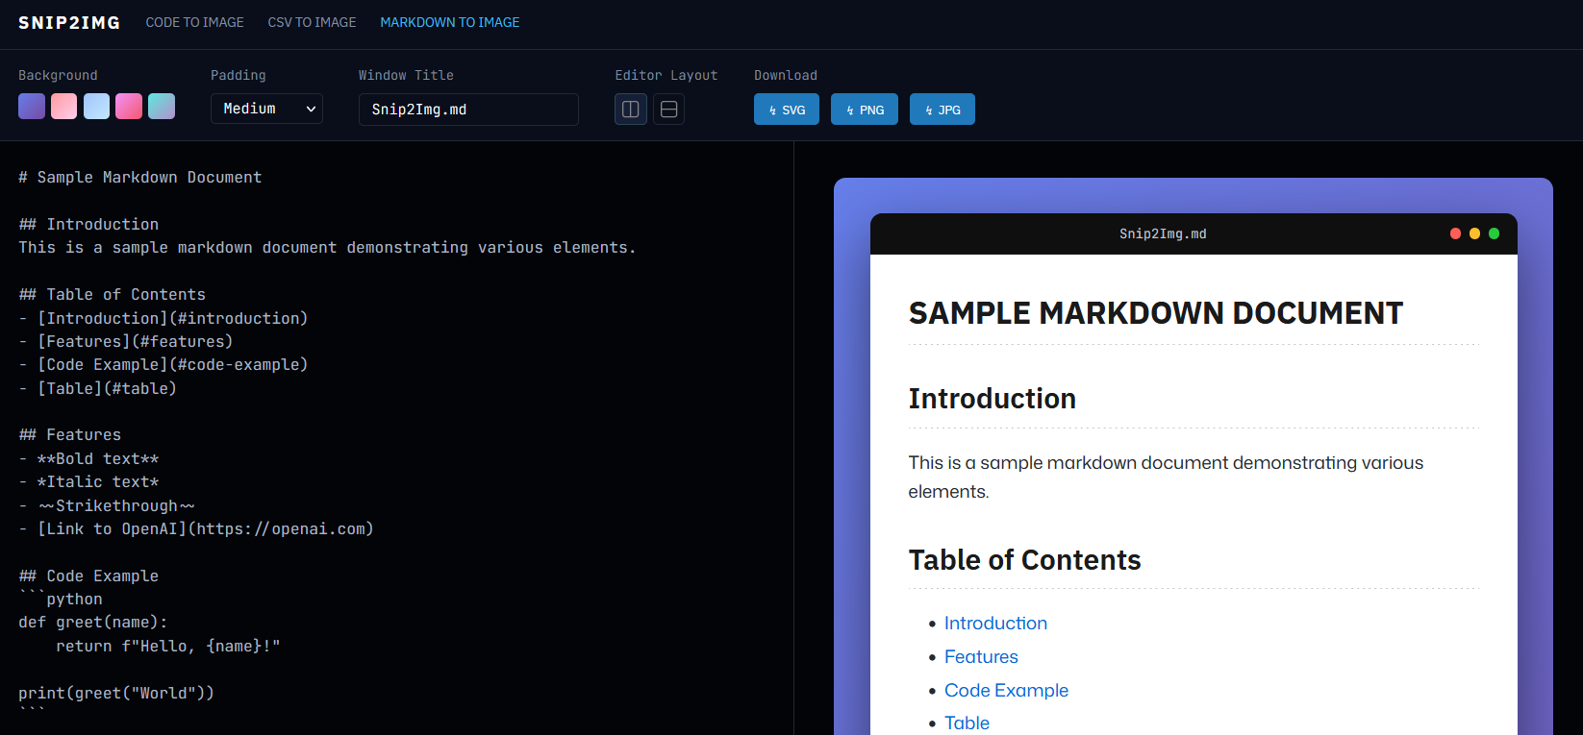Switch to stacked editor layout
1583x735 pixels.
(x=669, y=110)
